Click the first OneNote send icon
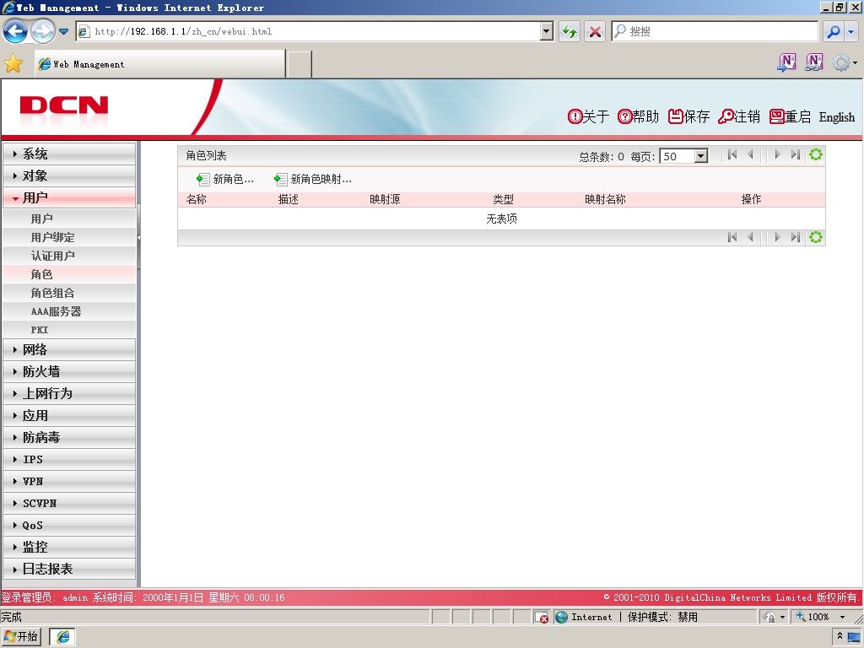Image resolution: width=864 pixels, height=648 pixels. click(786, 62)
